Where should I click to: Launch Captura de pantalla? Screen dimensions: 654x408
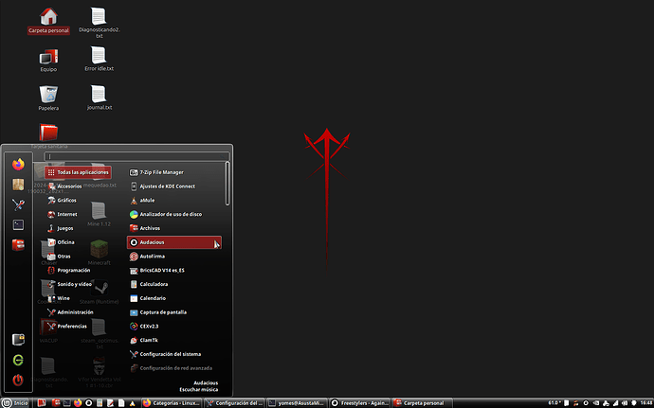pyautogui.click(x=174, y=312)
